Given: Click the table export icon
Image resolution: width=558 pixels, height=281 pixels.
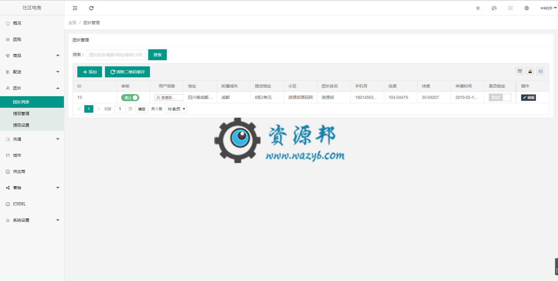Looking at the screenshot, I should coord(530,71).
